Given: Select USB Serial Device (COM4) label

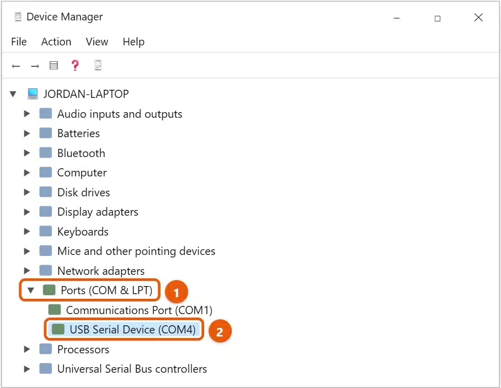Looking at the screenshot, I should coord(132,329).
